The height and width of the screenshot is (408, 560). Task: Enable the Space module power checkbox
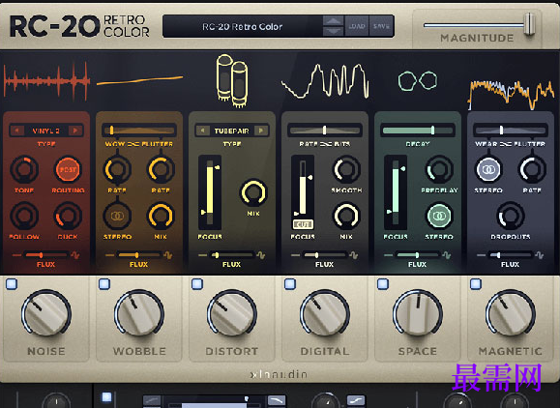pos(383,284)
